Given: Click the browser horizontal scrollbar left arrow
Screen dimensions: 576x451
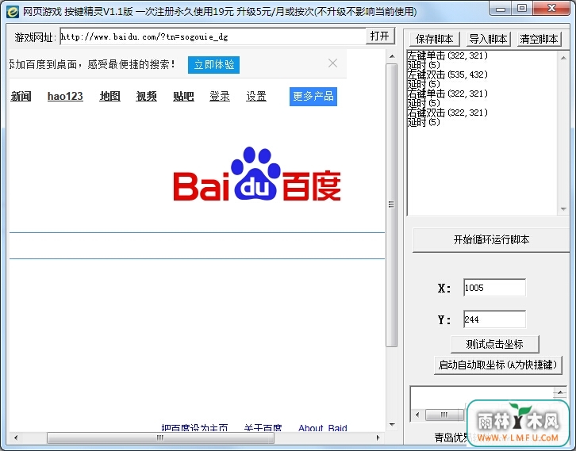Looking at the screenshot, I should click(x=15, y=438).
